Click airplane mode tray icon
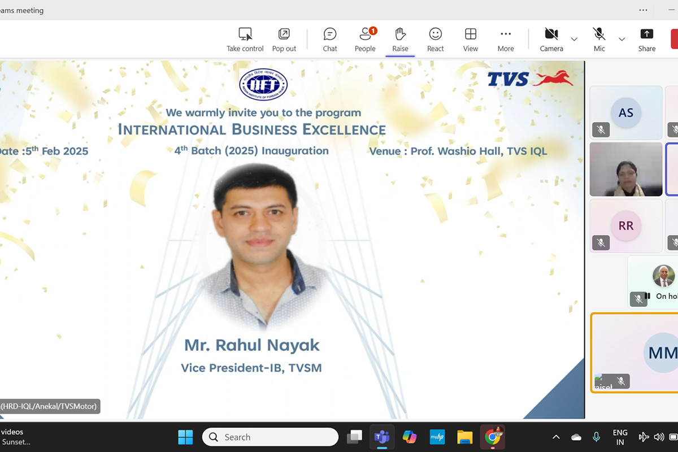 [644, 437]
